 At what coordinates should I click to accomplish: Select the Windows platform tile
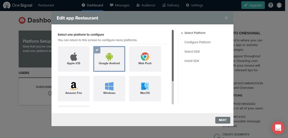coord(109,89)
